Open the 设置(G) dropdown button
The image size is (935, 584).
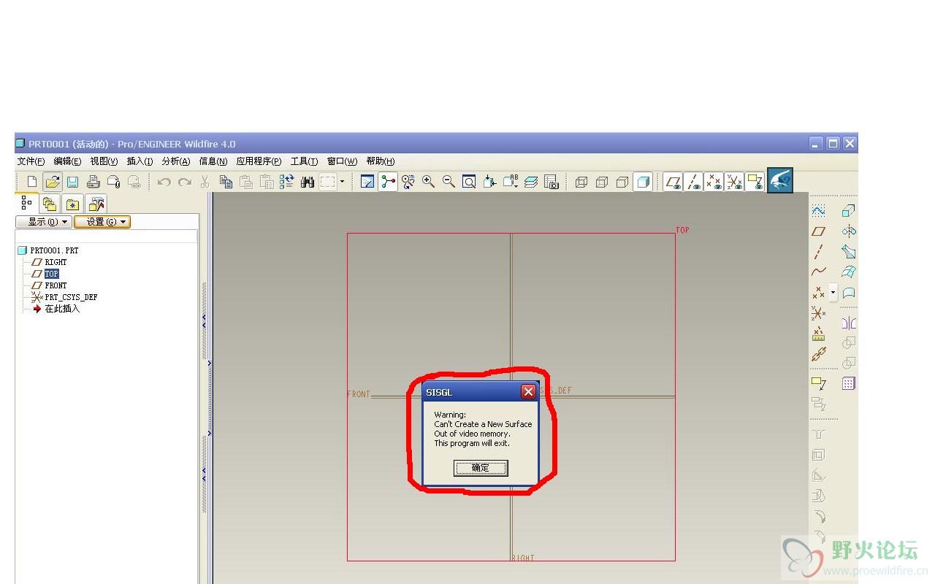coord(102,222)
